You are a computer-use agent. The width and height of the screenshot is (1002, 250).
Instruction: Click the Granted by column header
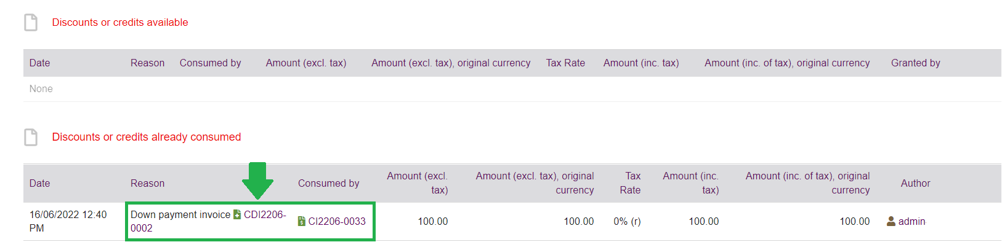(x=915, y=63)
